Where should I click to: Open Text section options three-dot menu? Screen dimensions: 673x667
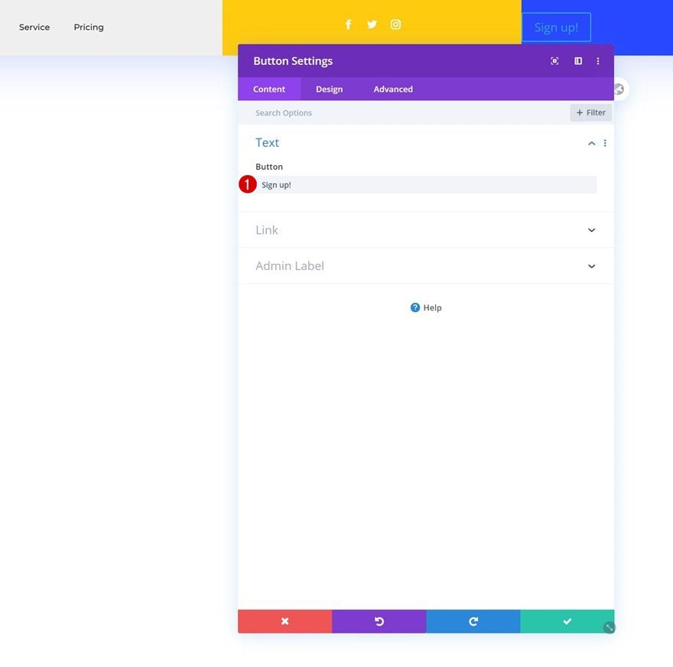tap(604, 143)
